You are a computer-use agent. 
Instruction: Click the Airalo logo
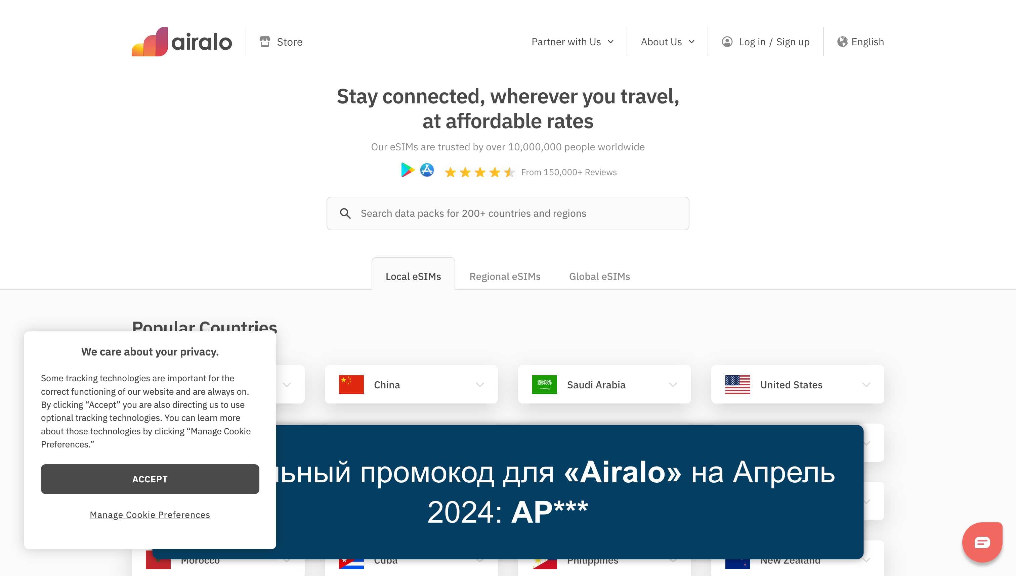pos(182,42)
